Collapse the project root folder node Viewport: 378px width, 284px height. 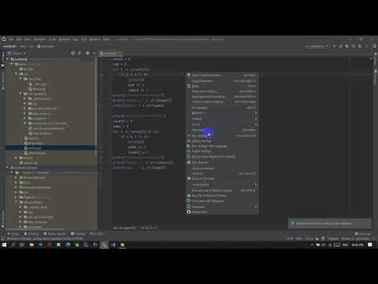point(8,59)
